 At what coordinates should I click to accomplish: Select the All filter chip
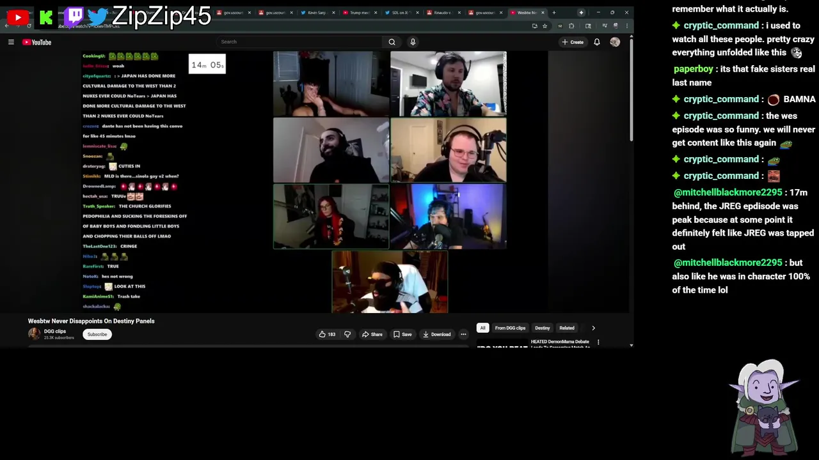click(x=483, y=328)
